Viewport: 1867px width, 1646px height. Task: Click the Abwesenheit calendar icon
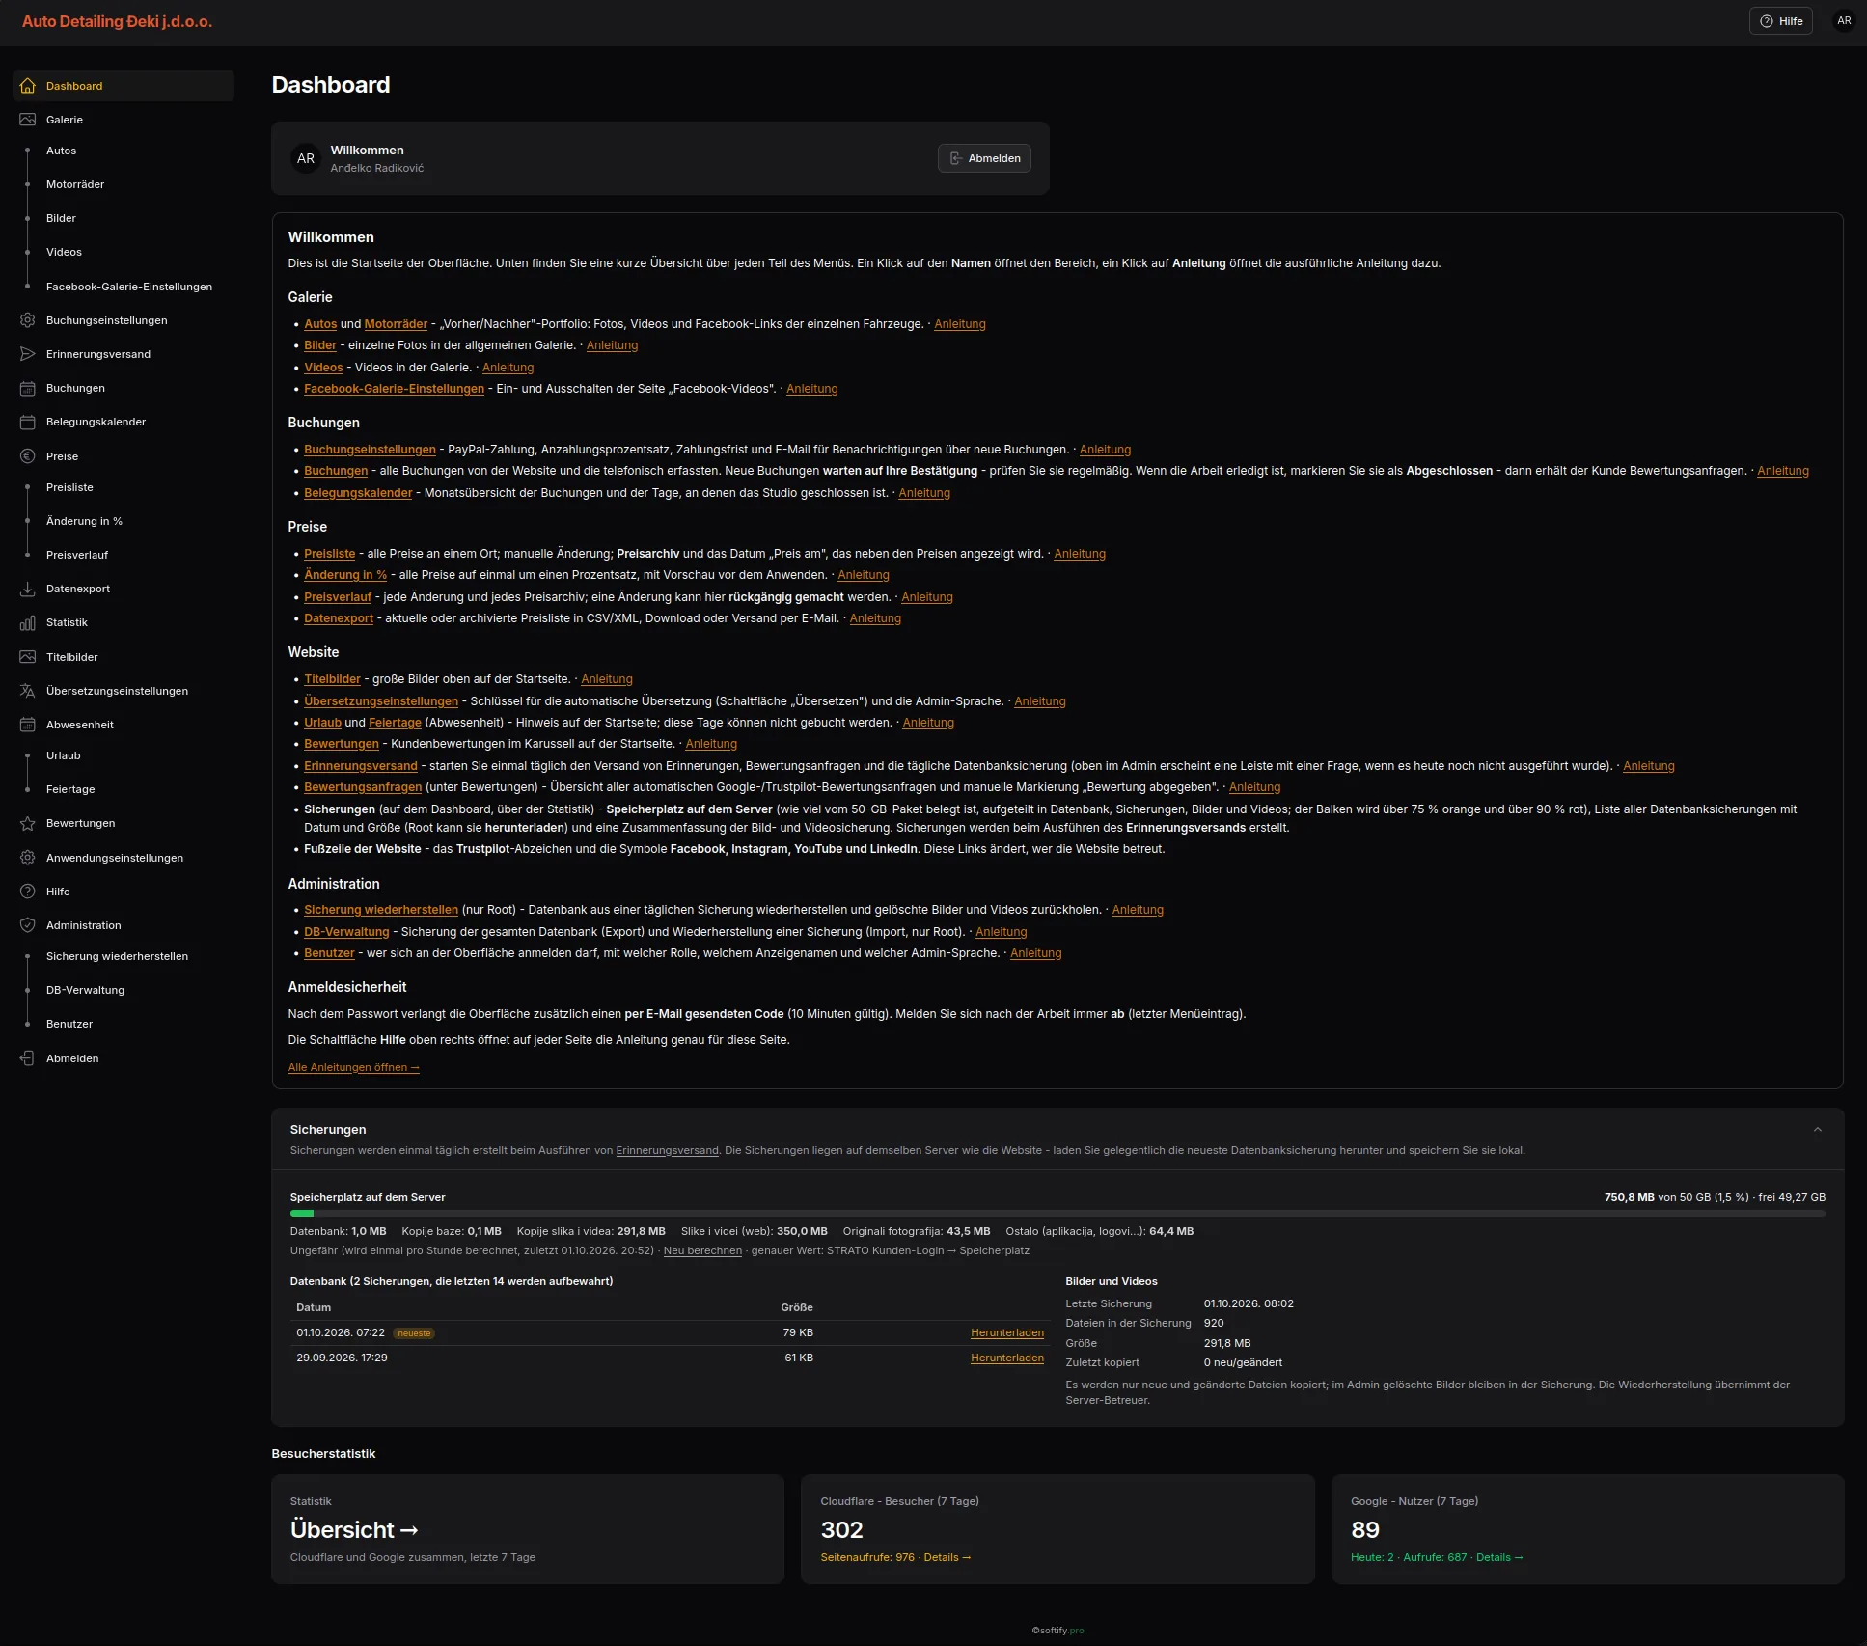28,725
